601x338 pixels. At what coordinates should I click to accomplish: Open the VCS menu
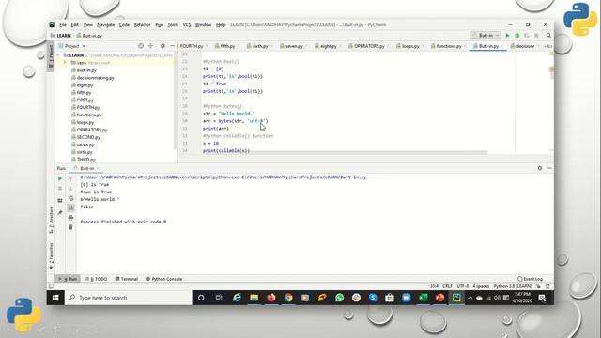point(187,24)
